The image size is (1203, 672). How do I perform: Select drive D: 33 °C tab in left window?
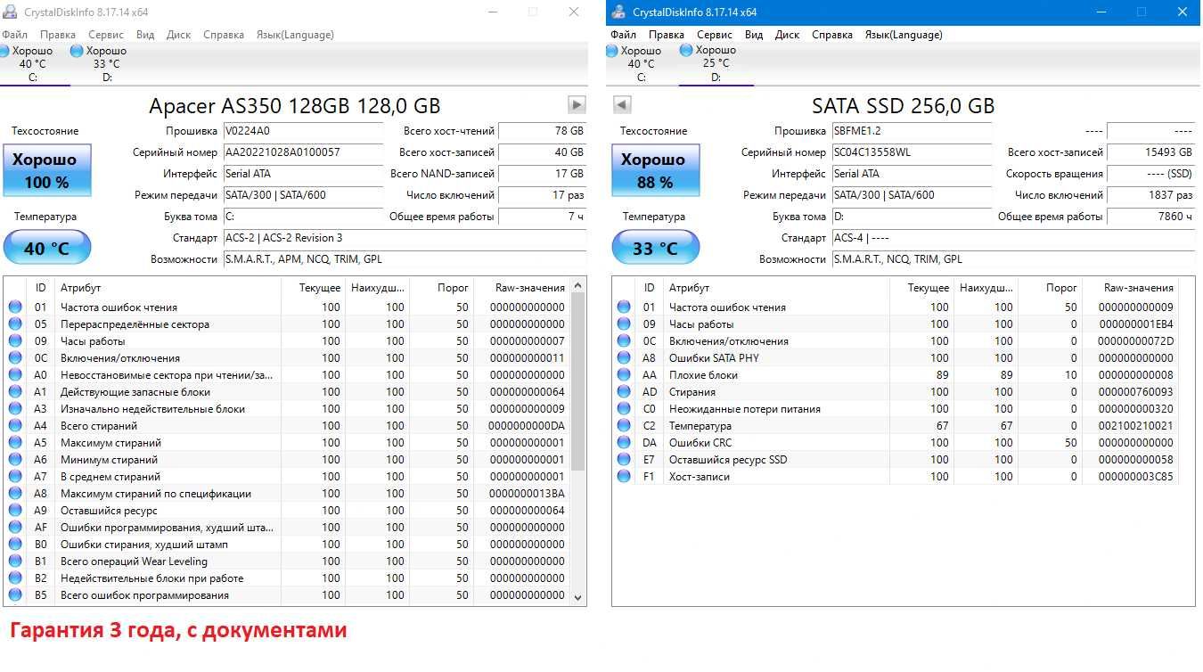[x=100, y=63]
